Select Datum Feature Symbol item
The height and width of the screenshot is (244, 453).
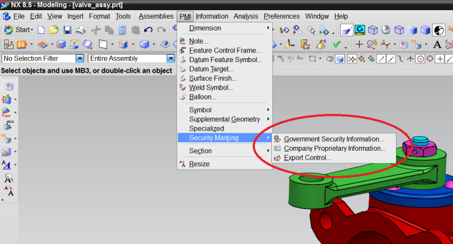point(225,60)
